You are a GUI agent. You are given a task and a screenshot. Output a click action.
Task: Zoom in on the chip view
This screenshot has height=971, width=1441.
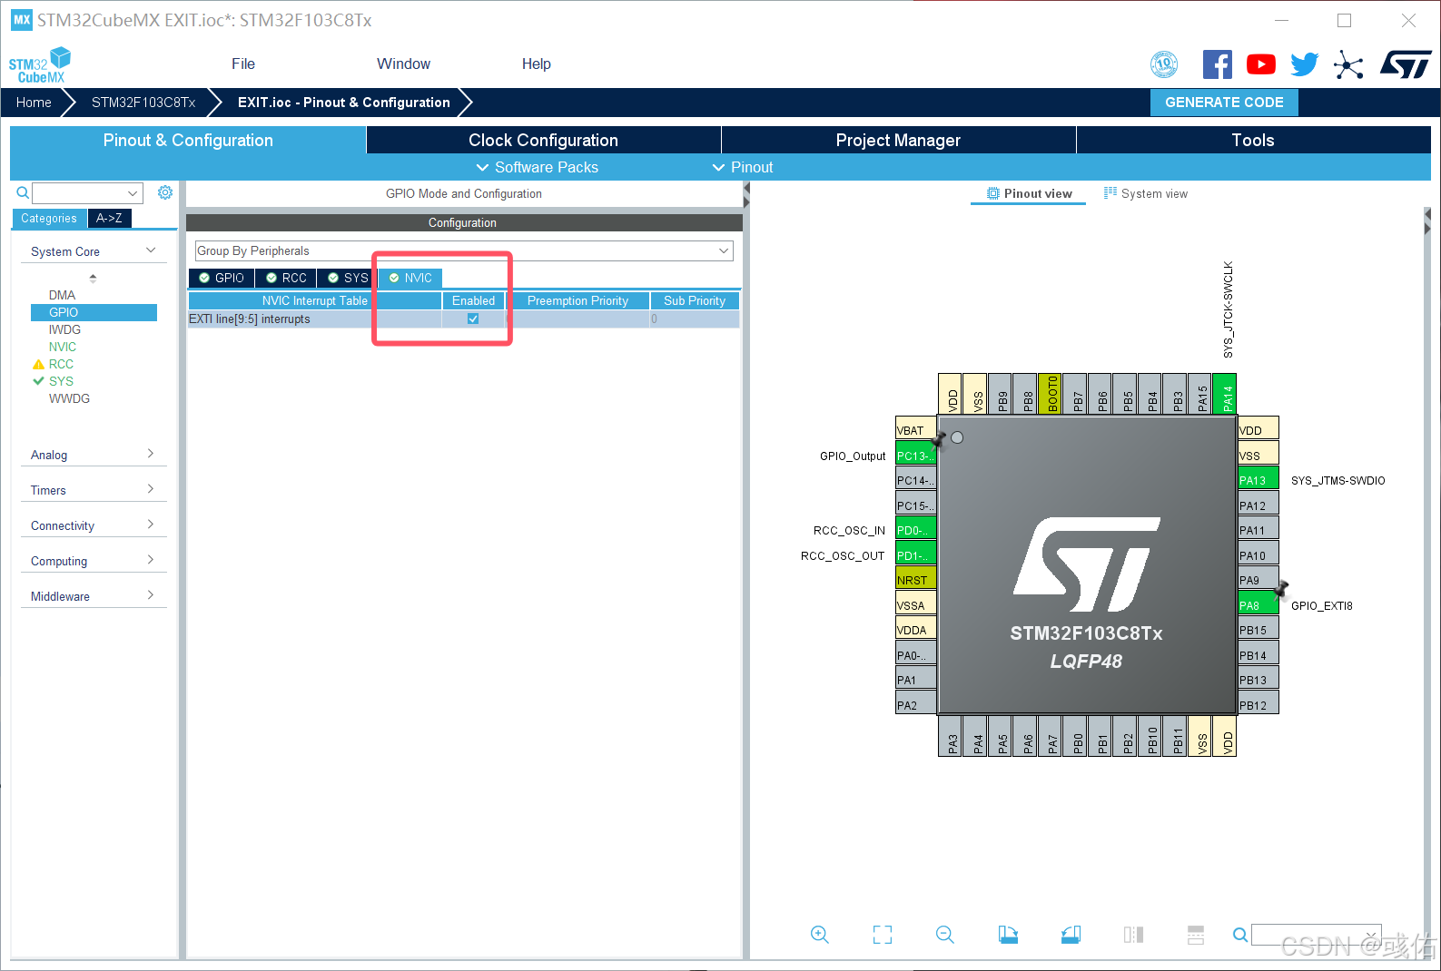[820, 935]
